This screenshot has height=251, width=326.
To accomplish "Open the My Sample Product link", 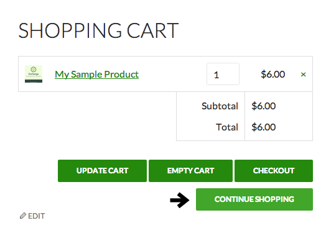I will [96, 75].
